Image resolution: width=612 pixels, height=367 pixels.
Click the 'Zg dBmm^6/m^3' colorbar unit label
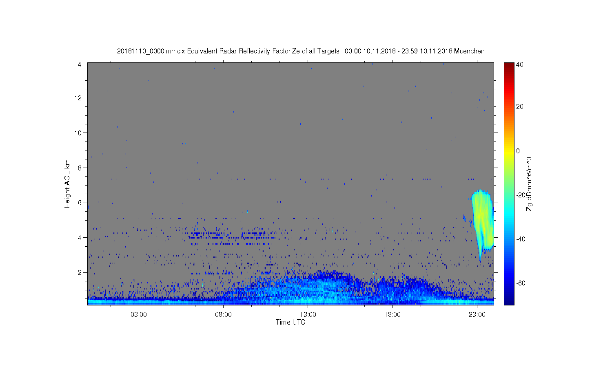(529, 183)
